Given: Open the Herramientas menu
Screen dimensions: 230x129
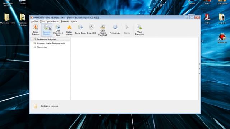Looking at the screenshot, I should pos(52,21).
